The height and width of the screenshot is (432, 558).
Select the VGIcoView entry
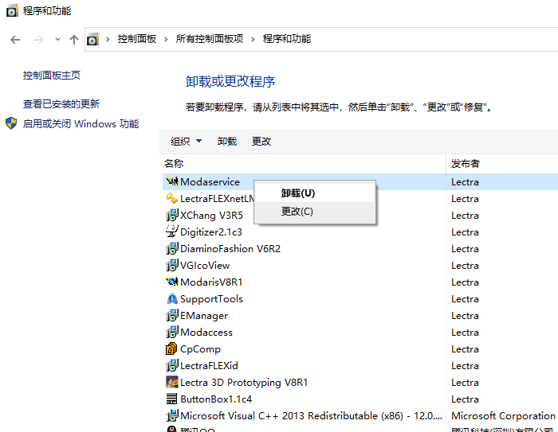(x=205, y=265)
